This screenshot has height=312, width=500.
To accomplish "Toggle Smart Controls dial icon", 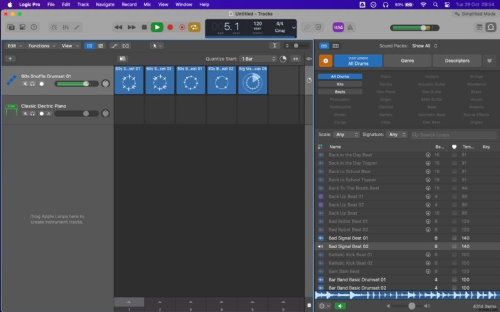I will [54, 28].
